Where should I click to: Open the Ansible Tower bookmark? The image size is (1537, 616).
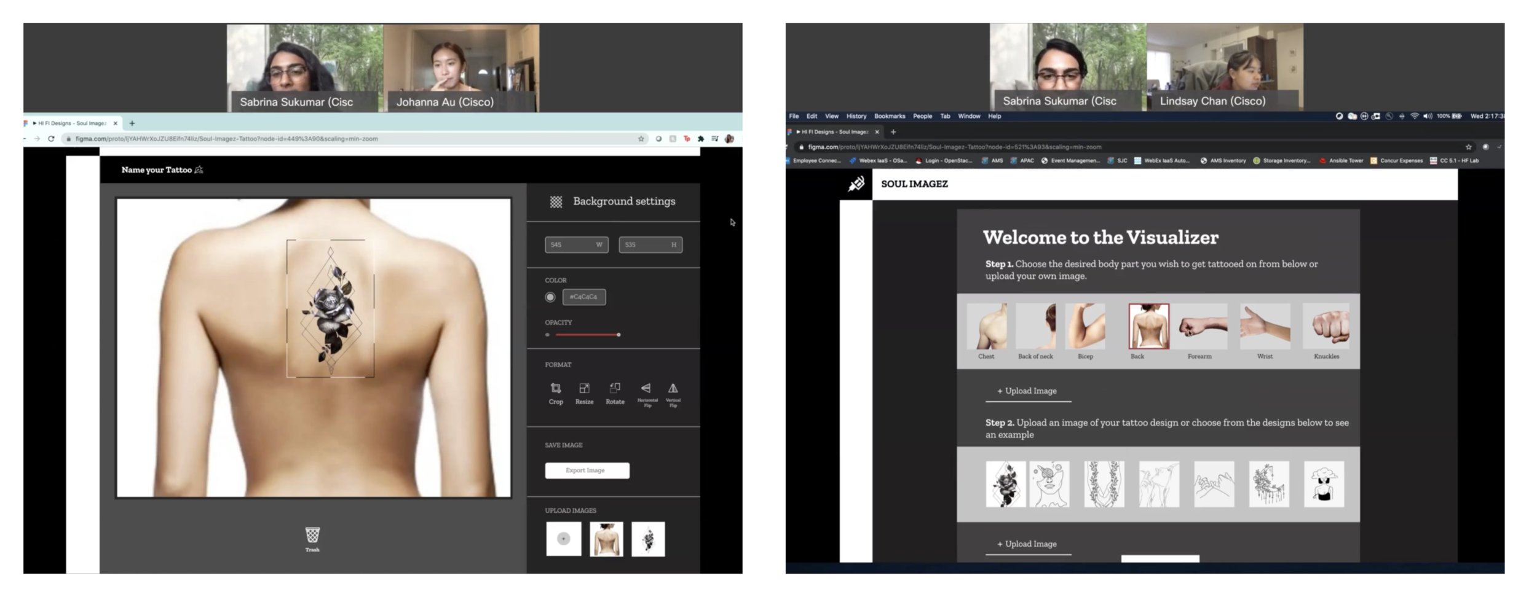1341,161
